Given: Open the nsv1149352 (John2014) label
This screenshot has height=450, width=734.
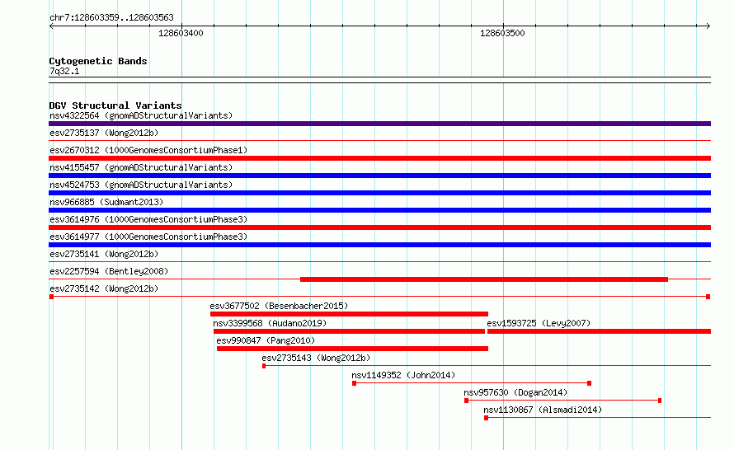Looking at the screenshot, I should click(403, 375).
